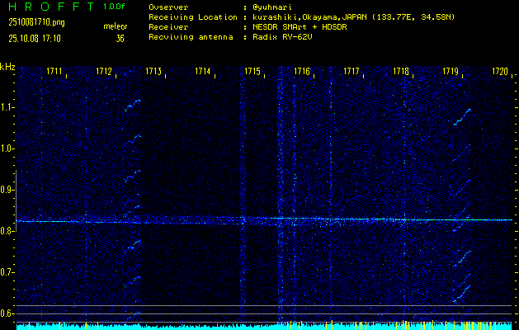
Task: Click the meteor label
Action: point(116,26)
